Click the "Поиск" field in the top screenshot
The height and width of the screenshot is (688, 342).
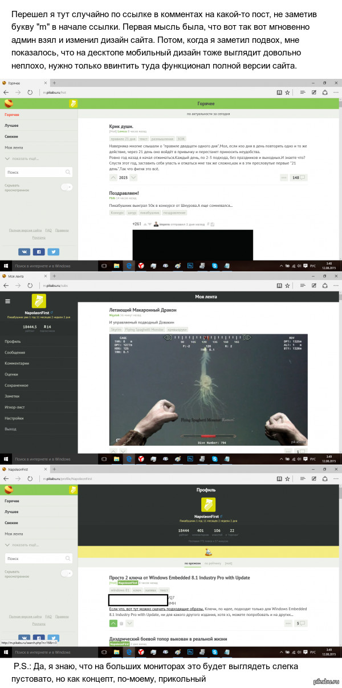pyautogui.click(x=39, y=172)
